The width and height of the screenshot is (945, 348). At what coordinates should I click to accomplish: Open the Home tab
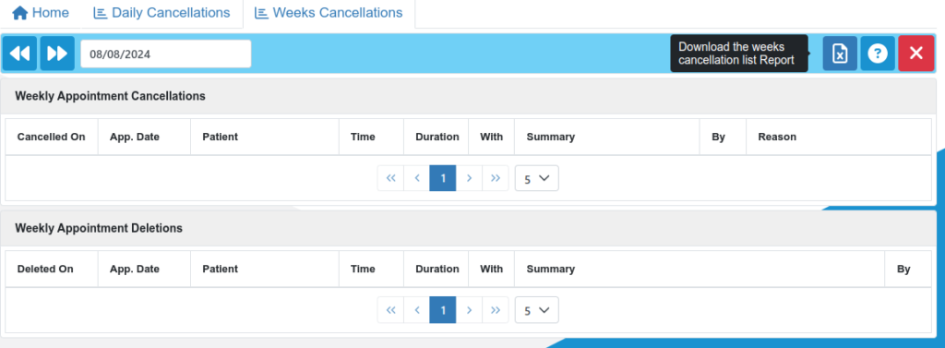[41, 13]
